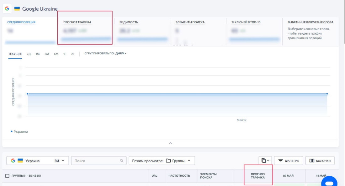This screenshot has height=186, width=345.
Task: Click the Ukraine flag icon in the header
Action: 17,9
